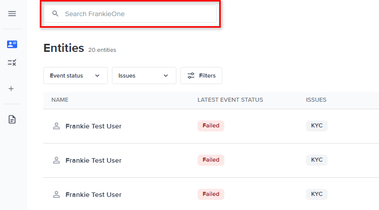Expand the Issues filter dropdown
This screenshot has height=210, width=379.
144,76
